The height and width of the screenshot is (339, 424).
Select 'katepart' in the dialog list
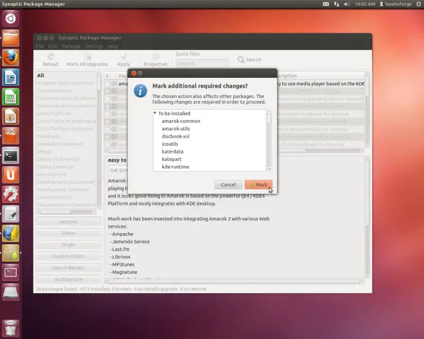click(x=171, y=159)
